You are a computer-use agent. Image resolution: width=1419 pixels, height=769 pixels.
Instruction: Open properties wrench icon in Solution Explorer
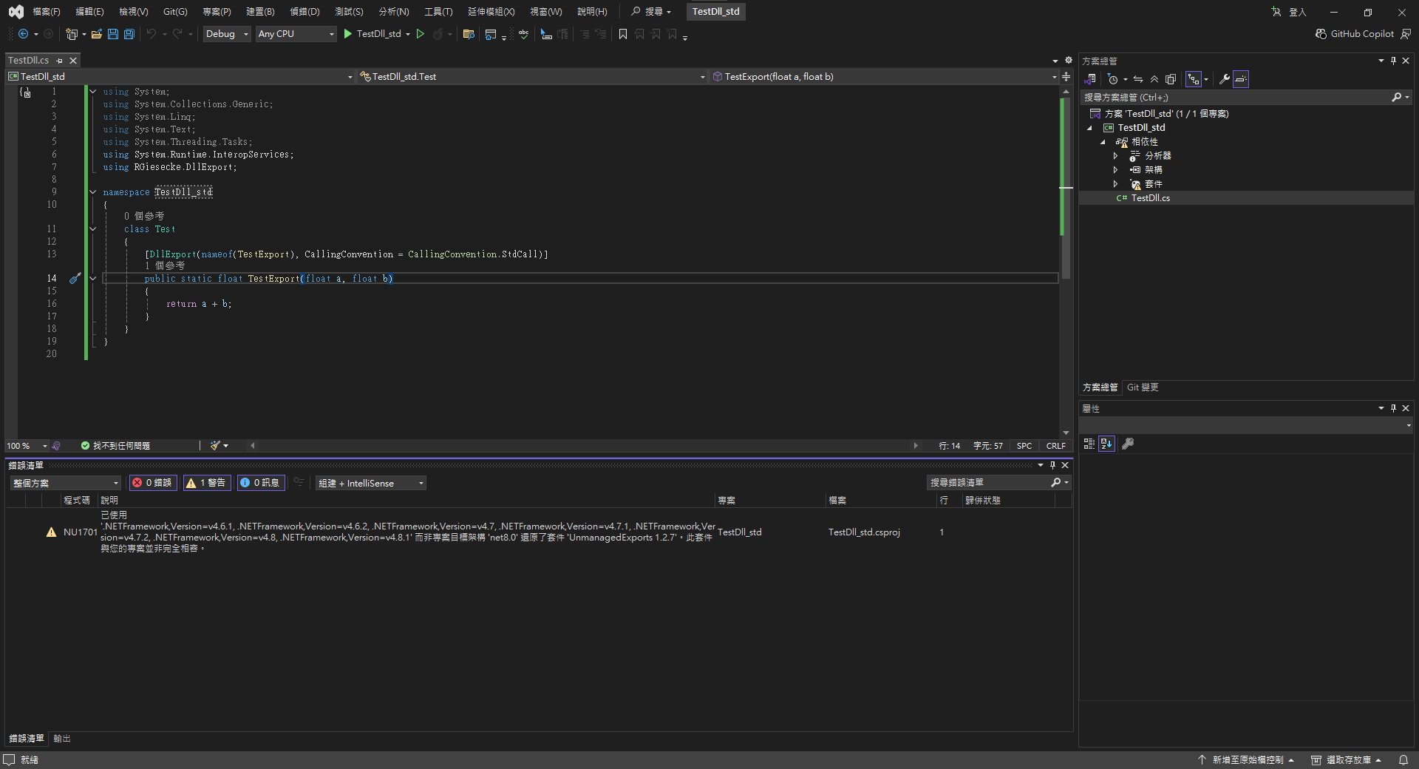click(x=1225, y=79)
